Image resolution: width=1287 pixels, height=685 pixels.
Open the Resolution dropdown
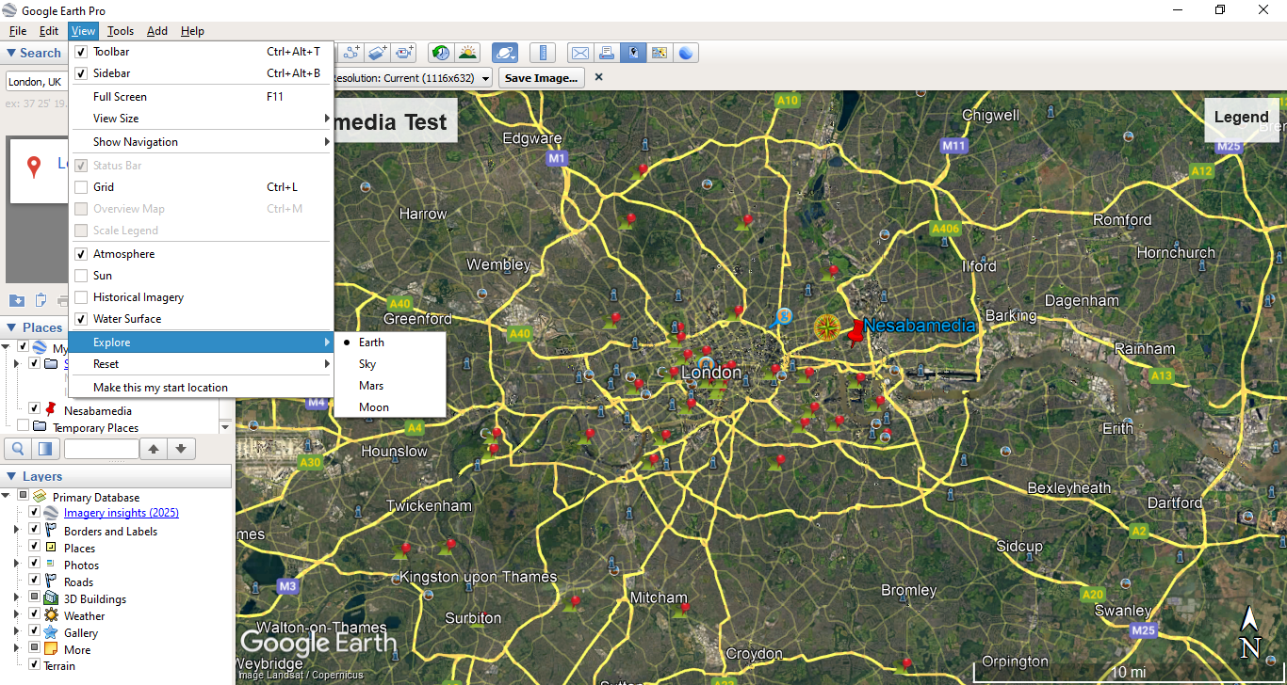click(485, 78)
